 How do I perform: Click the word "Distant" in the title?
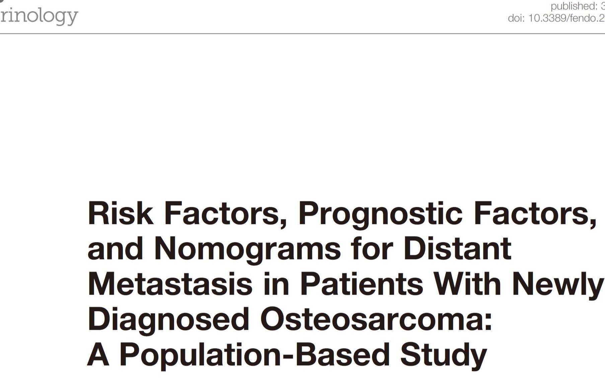coord(457,249)
